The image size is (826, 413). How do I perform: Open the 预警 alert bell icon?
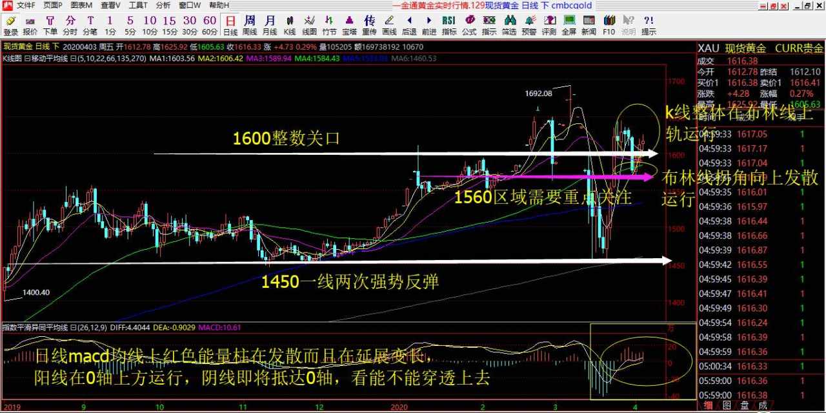tap(529, 25)
